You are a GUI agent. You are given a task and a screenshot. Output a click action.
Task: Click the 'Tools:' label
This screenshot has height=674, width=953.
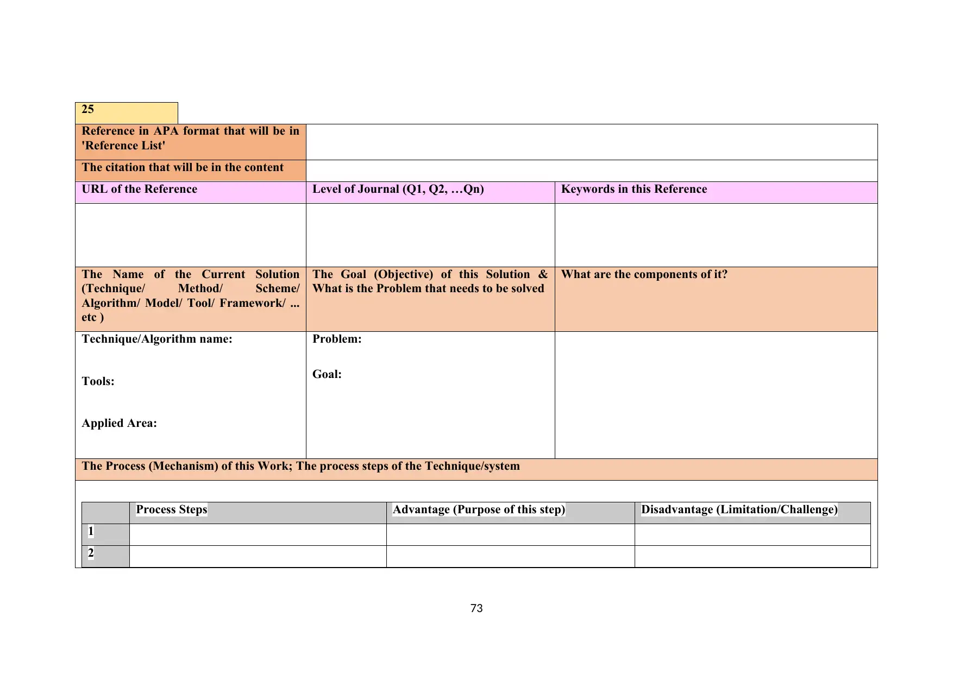pyautogui.click(x=98, y=381)
